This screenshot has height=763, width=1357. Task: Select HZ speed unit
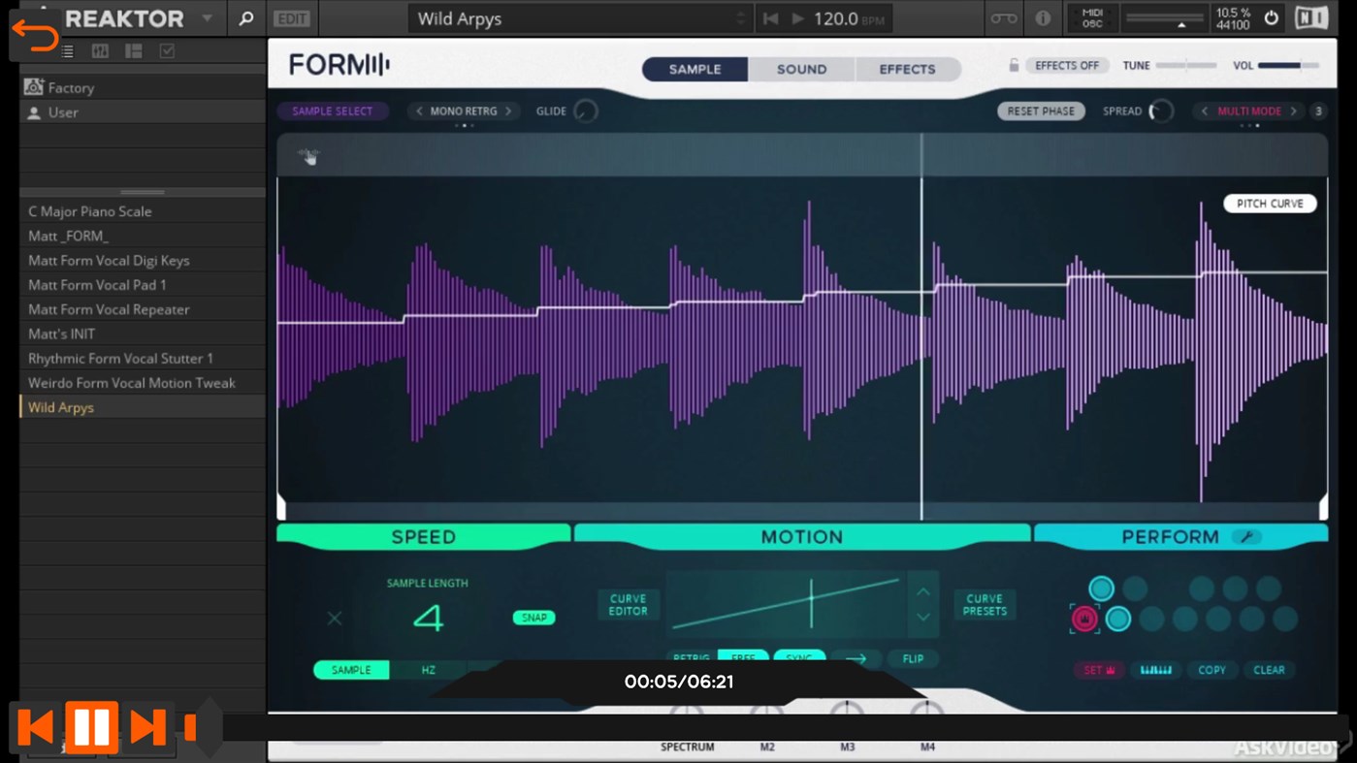coord(428,670)
